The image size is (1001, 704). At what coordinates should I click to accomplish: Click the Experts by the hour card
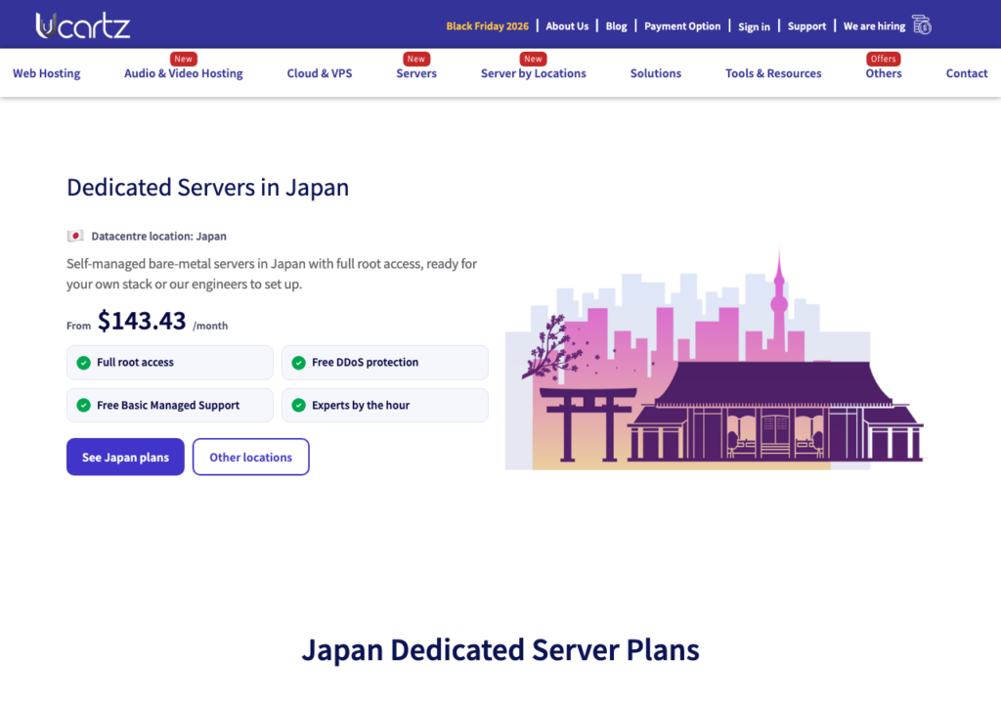[385, 405]
